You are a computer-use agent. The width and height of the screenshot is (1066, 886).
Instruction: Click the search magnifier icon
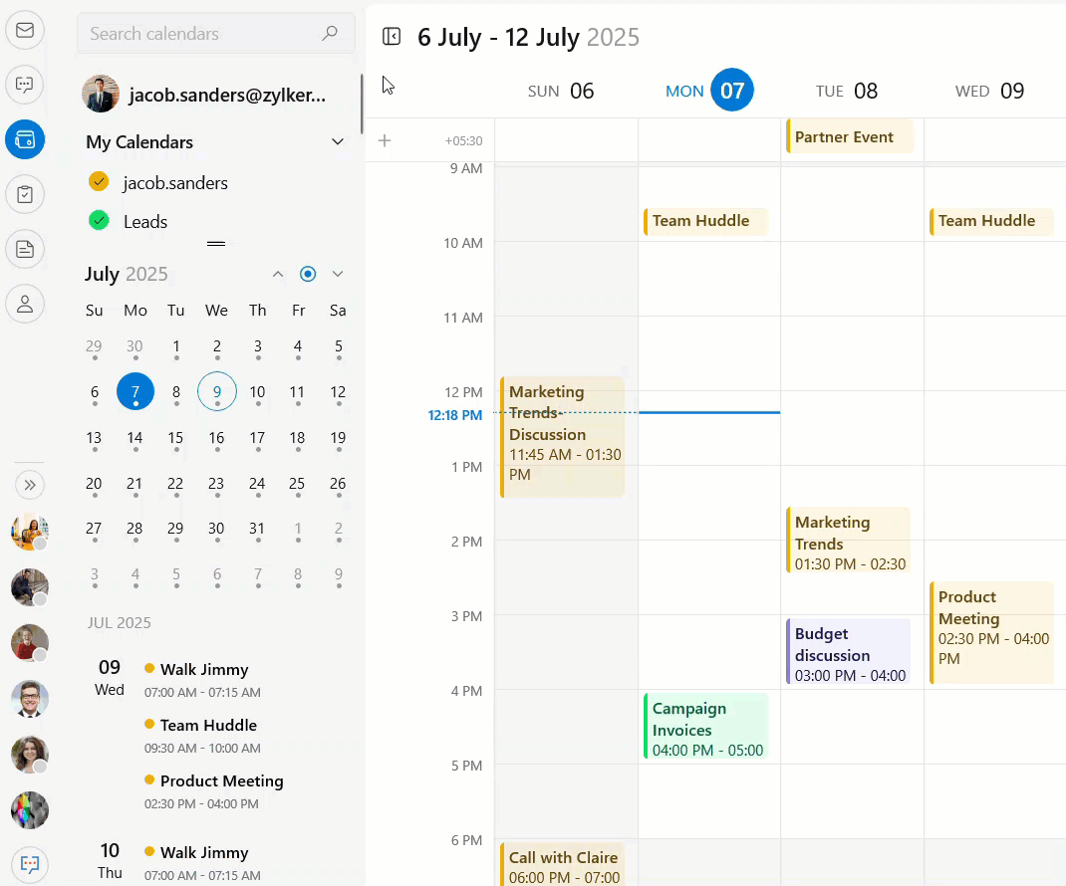click(330, 33)
